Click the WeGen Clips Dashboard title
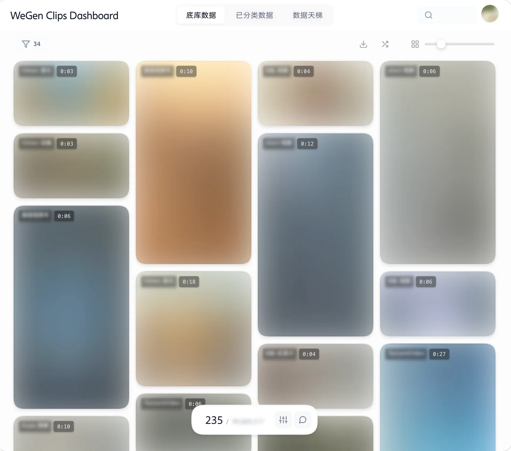Image resolution: width=511 pixels, height=451 pixels. coord(64,16)
